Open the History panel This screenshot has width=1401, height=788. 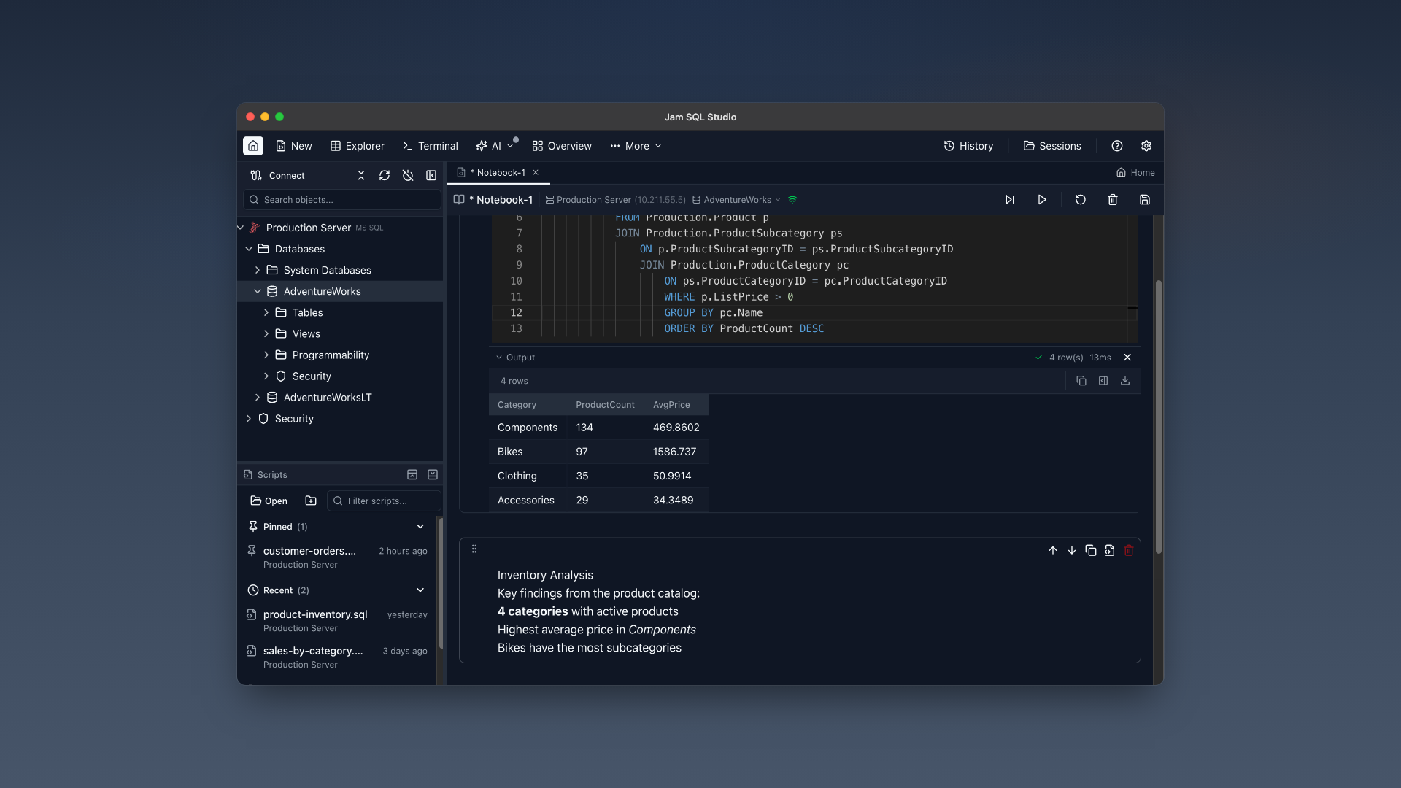pos(968,146)
